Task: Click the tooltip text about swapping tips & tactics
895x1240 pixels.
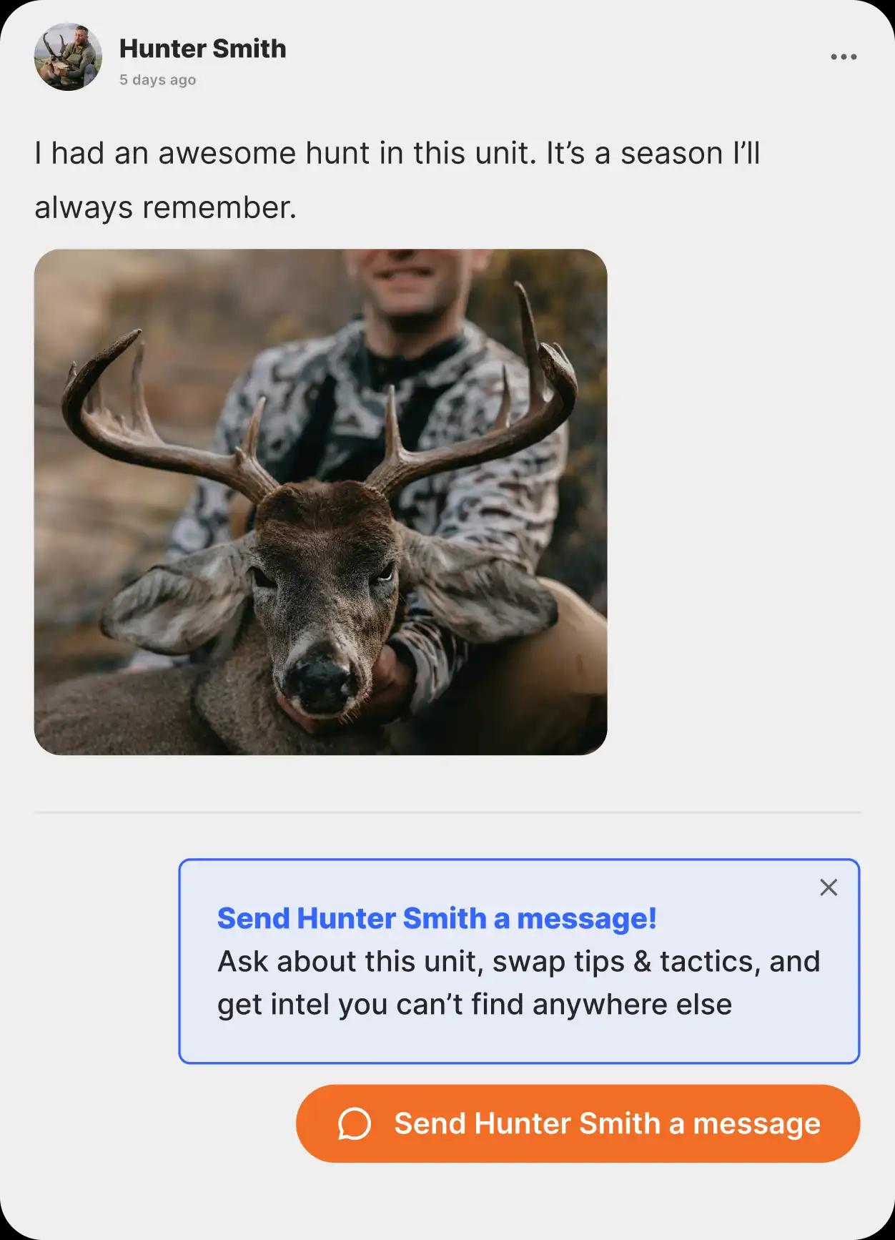Action: [518, 962]
